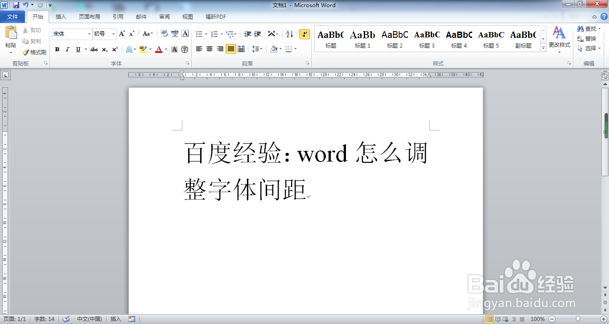The width and height of the screenshot is (609, 324).
Task: Click the Select (选择) button
Action: pyautogui.click(x=589, y=48)
